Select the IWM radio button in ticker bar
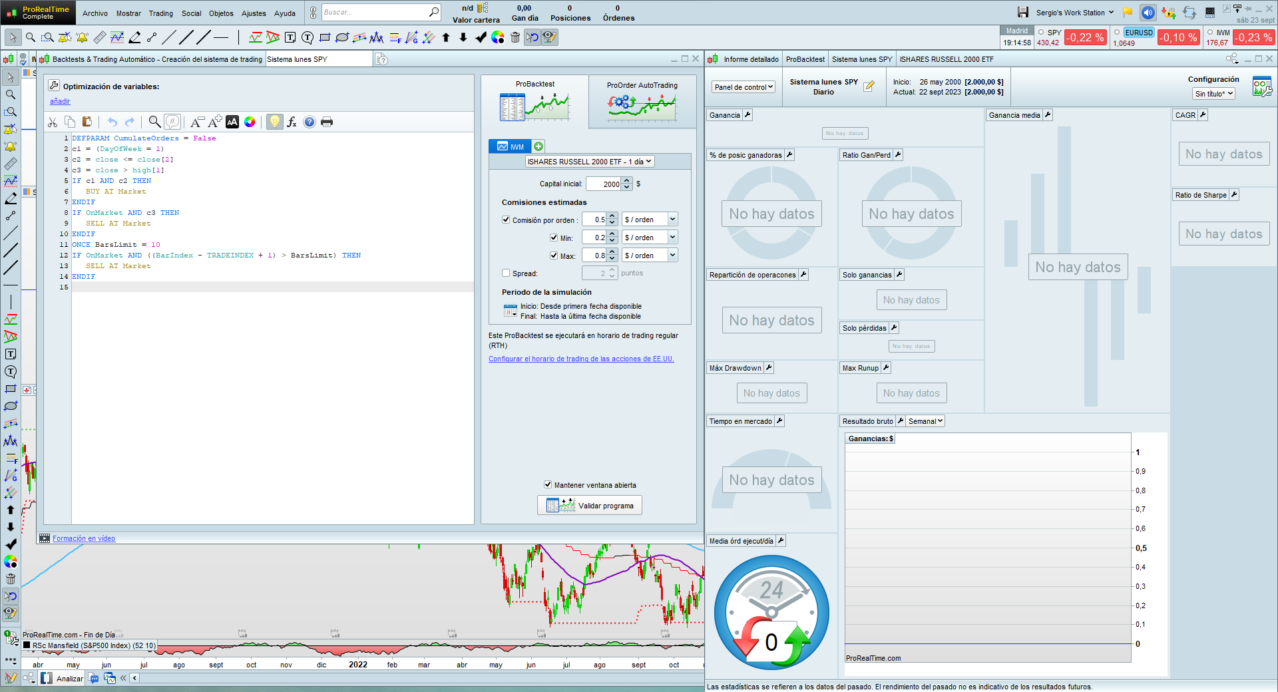 tap(1210, 32)
